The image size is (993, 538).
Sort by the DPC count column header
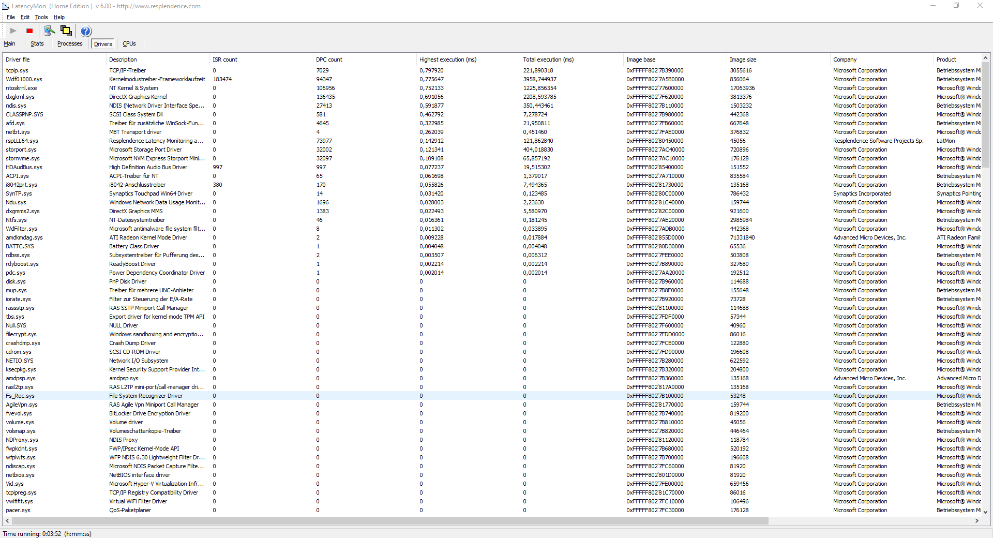coord(365,59)
